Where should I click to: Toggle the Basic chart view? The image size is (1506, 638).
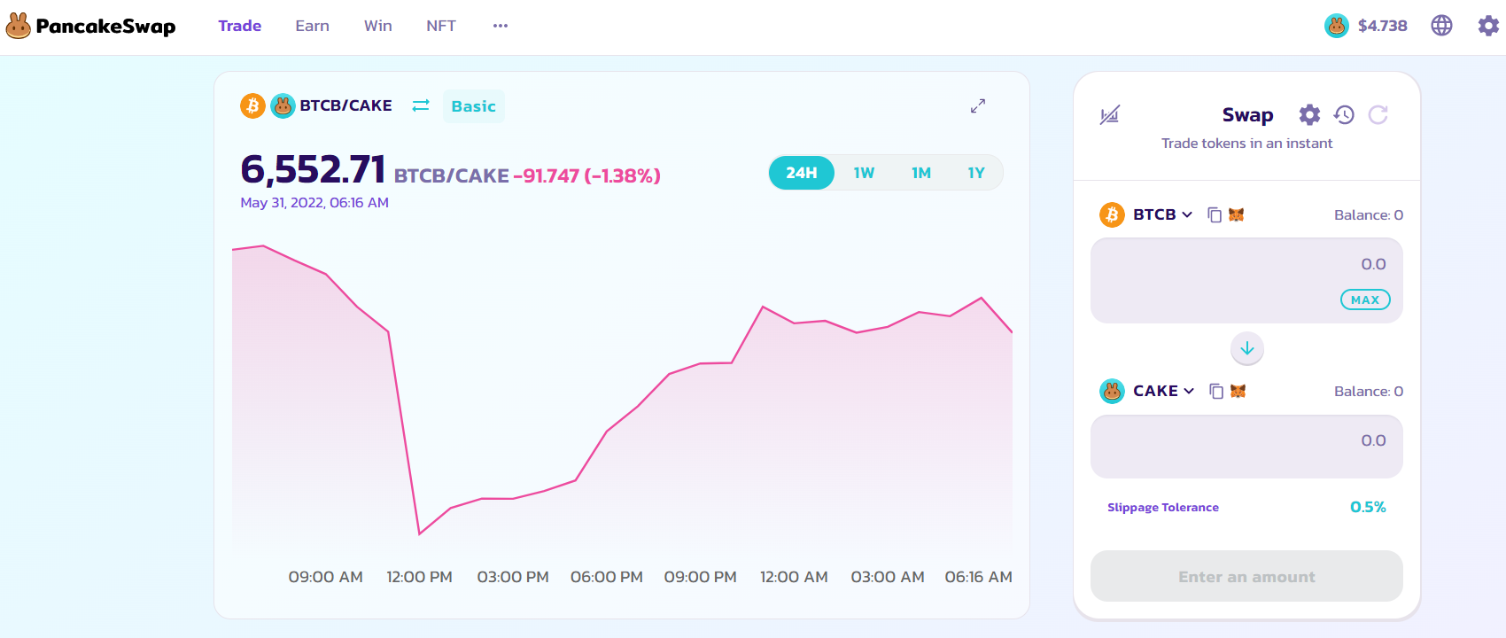(x=474, y=106)
